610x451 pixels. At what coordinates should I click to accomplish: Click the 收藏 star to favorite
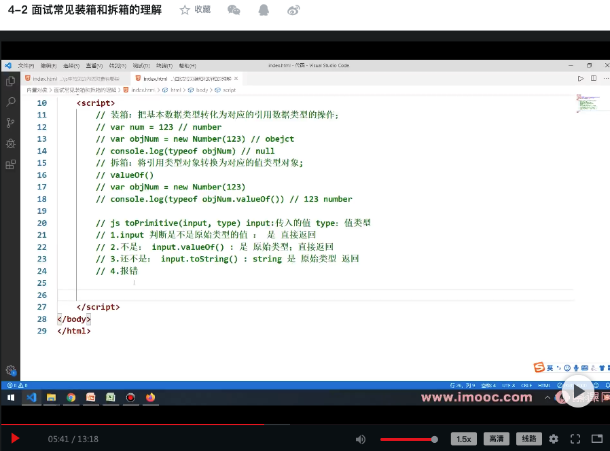[185, 10]
